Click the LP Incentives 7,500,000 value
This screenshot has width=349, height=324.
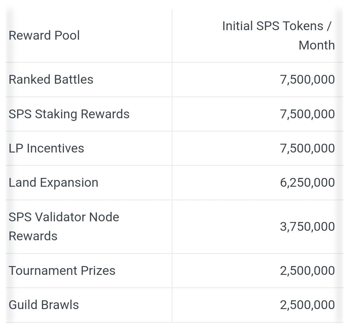coord(307,148)
